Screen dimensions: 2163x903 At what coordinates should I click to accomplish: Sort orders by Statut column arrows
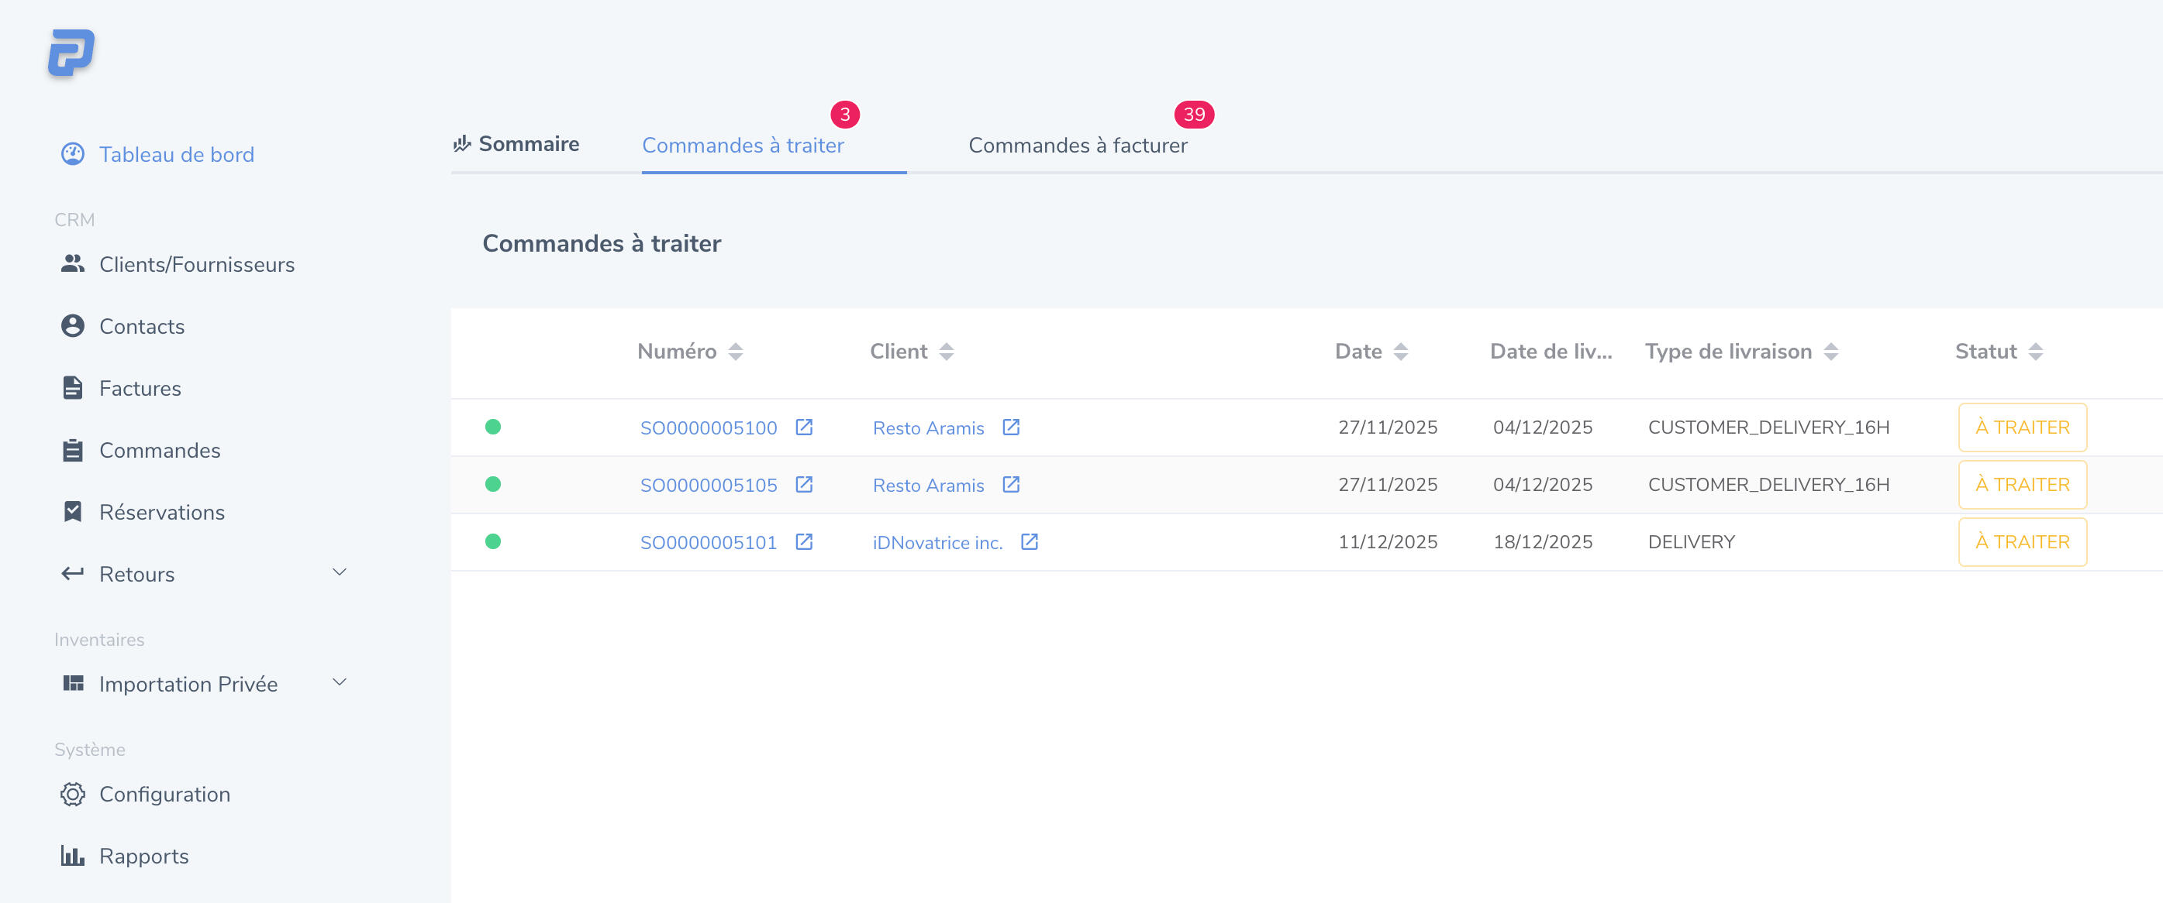click(2035, 352)
